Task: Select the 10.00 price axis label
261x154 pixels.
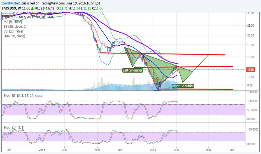Action: 251,77
